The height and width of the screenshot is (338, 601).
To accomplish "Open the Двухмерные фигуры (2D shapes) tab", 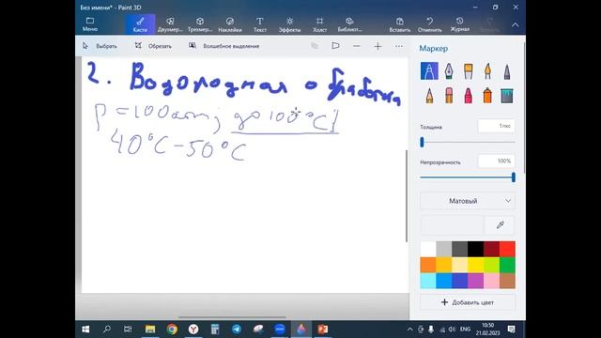I will (x=170, y=24).
